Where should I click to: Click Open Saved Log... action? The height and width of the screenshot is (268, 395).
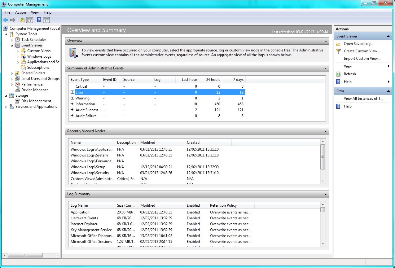coord(358,44)
